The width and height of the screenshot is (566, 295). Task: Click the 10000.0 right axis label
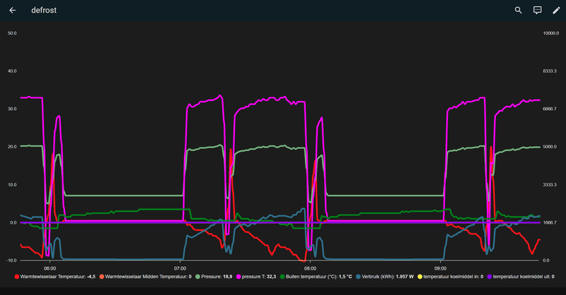point(551,33)
